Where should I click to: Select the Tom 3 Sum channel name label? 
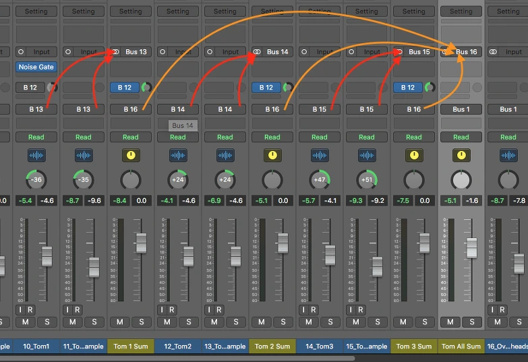coord(414,346)
